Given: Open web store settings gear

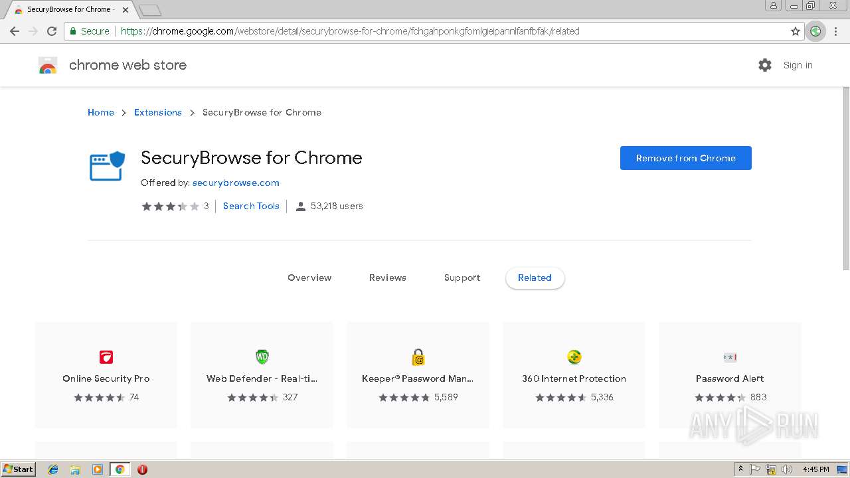Looking at the screenshot, I should coord(765,65).
